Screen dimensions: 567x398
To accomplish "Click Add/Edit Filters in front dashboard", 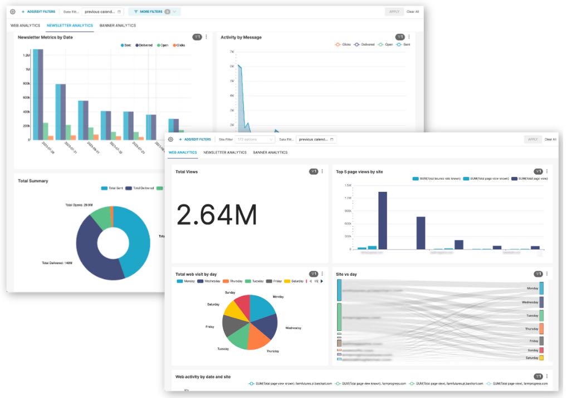I will tap(195, 140).
